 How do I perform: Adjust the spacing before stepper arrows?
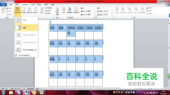(x=112, y=11)
